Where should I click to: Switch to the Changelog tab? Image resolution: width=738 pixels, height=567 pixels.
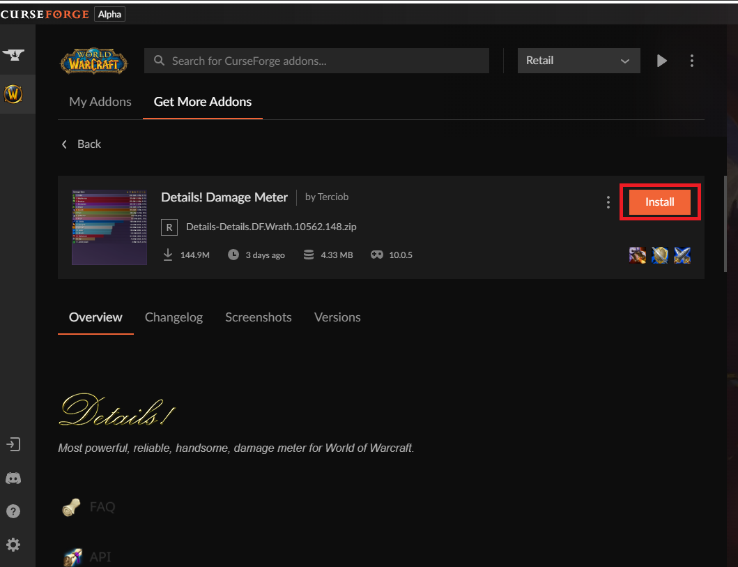[174, 317]
